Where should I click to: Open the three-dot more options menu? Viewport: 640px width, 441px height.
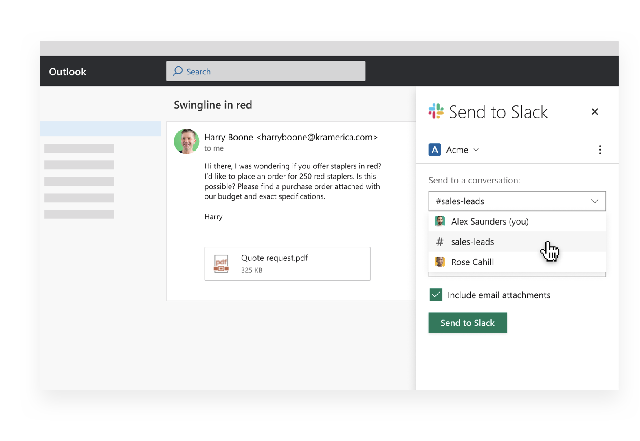(x=600, y=150)
